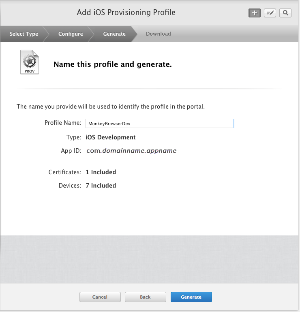Click the '7 Included' devices text
This screenshot has height=312, width=300.
[x=101, y=186]
